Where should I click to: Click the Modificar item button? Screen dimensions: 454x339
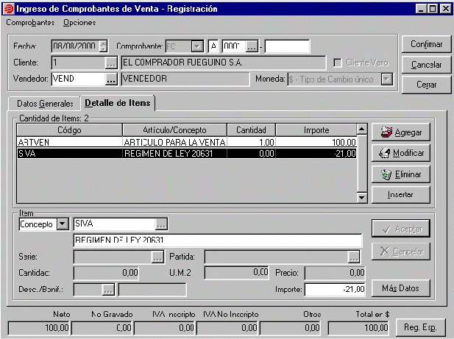point(400,154)
